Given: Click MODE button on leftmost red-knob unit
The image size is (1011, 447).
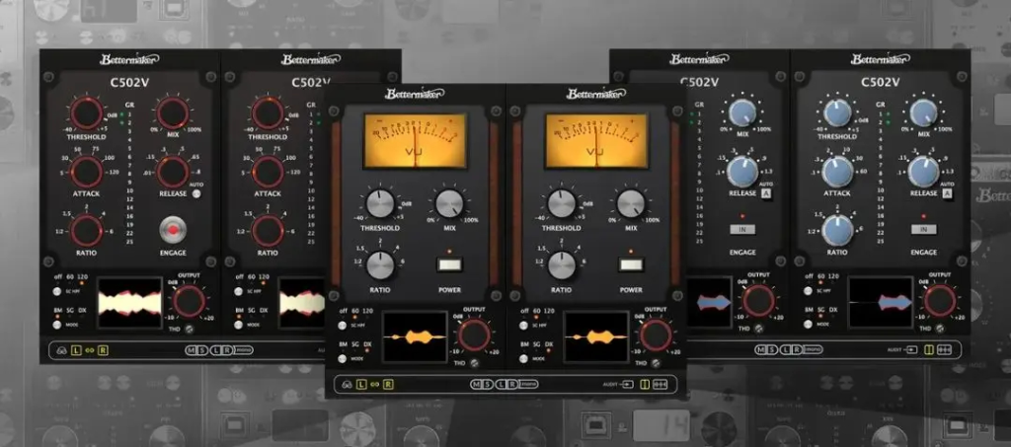Looking at the screenshot, I should point(56,324).
